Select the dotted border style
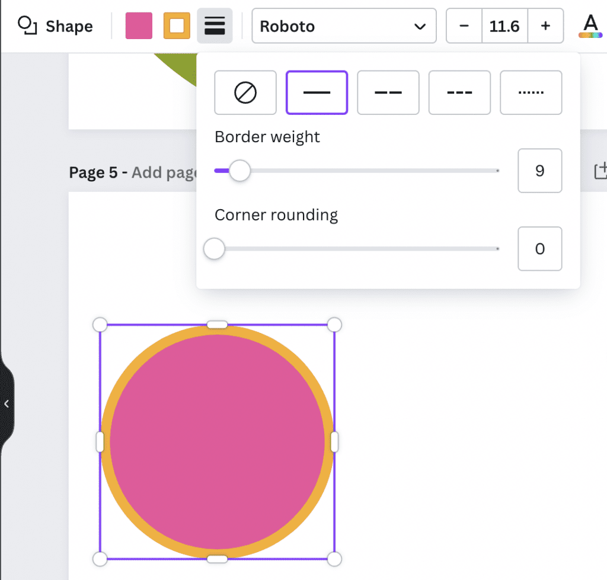The height and width of the screenshot is (580, 607). [531, 92]
